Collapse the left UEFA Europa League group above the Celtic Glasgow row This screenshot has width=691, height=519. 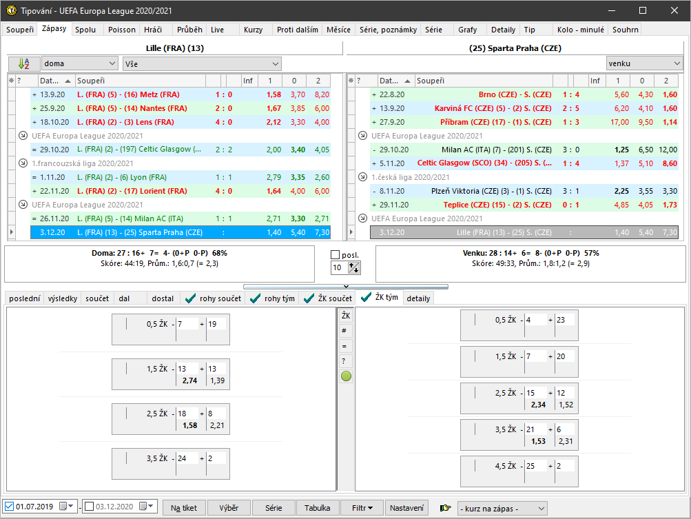23,136
